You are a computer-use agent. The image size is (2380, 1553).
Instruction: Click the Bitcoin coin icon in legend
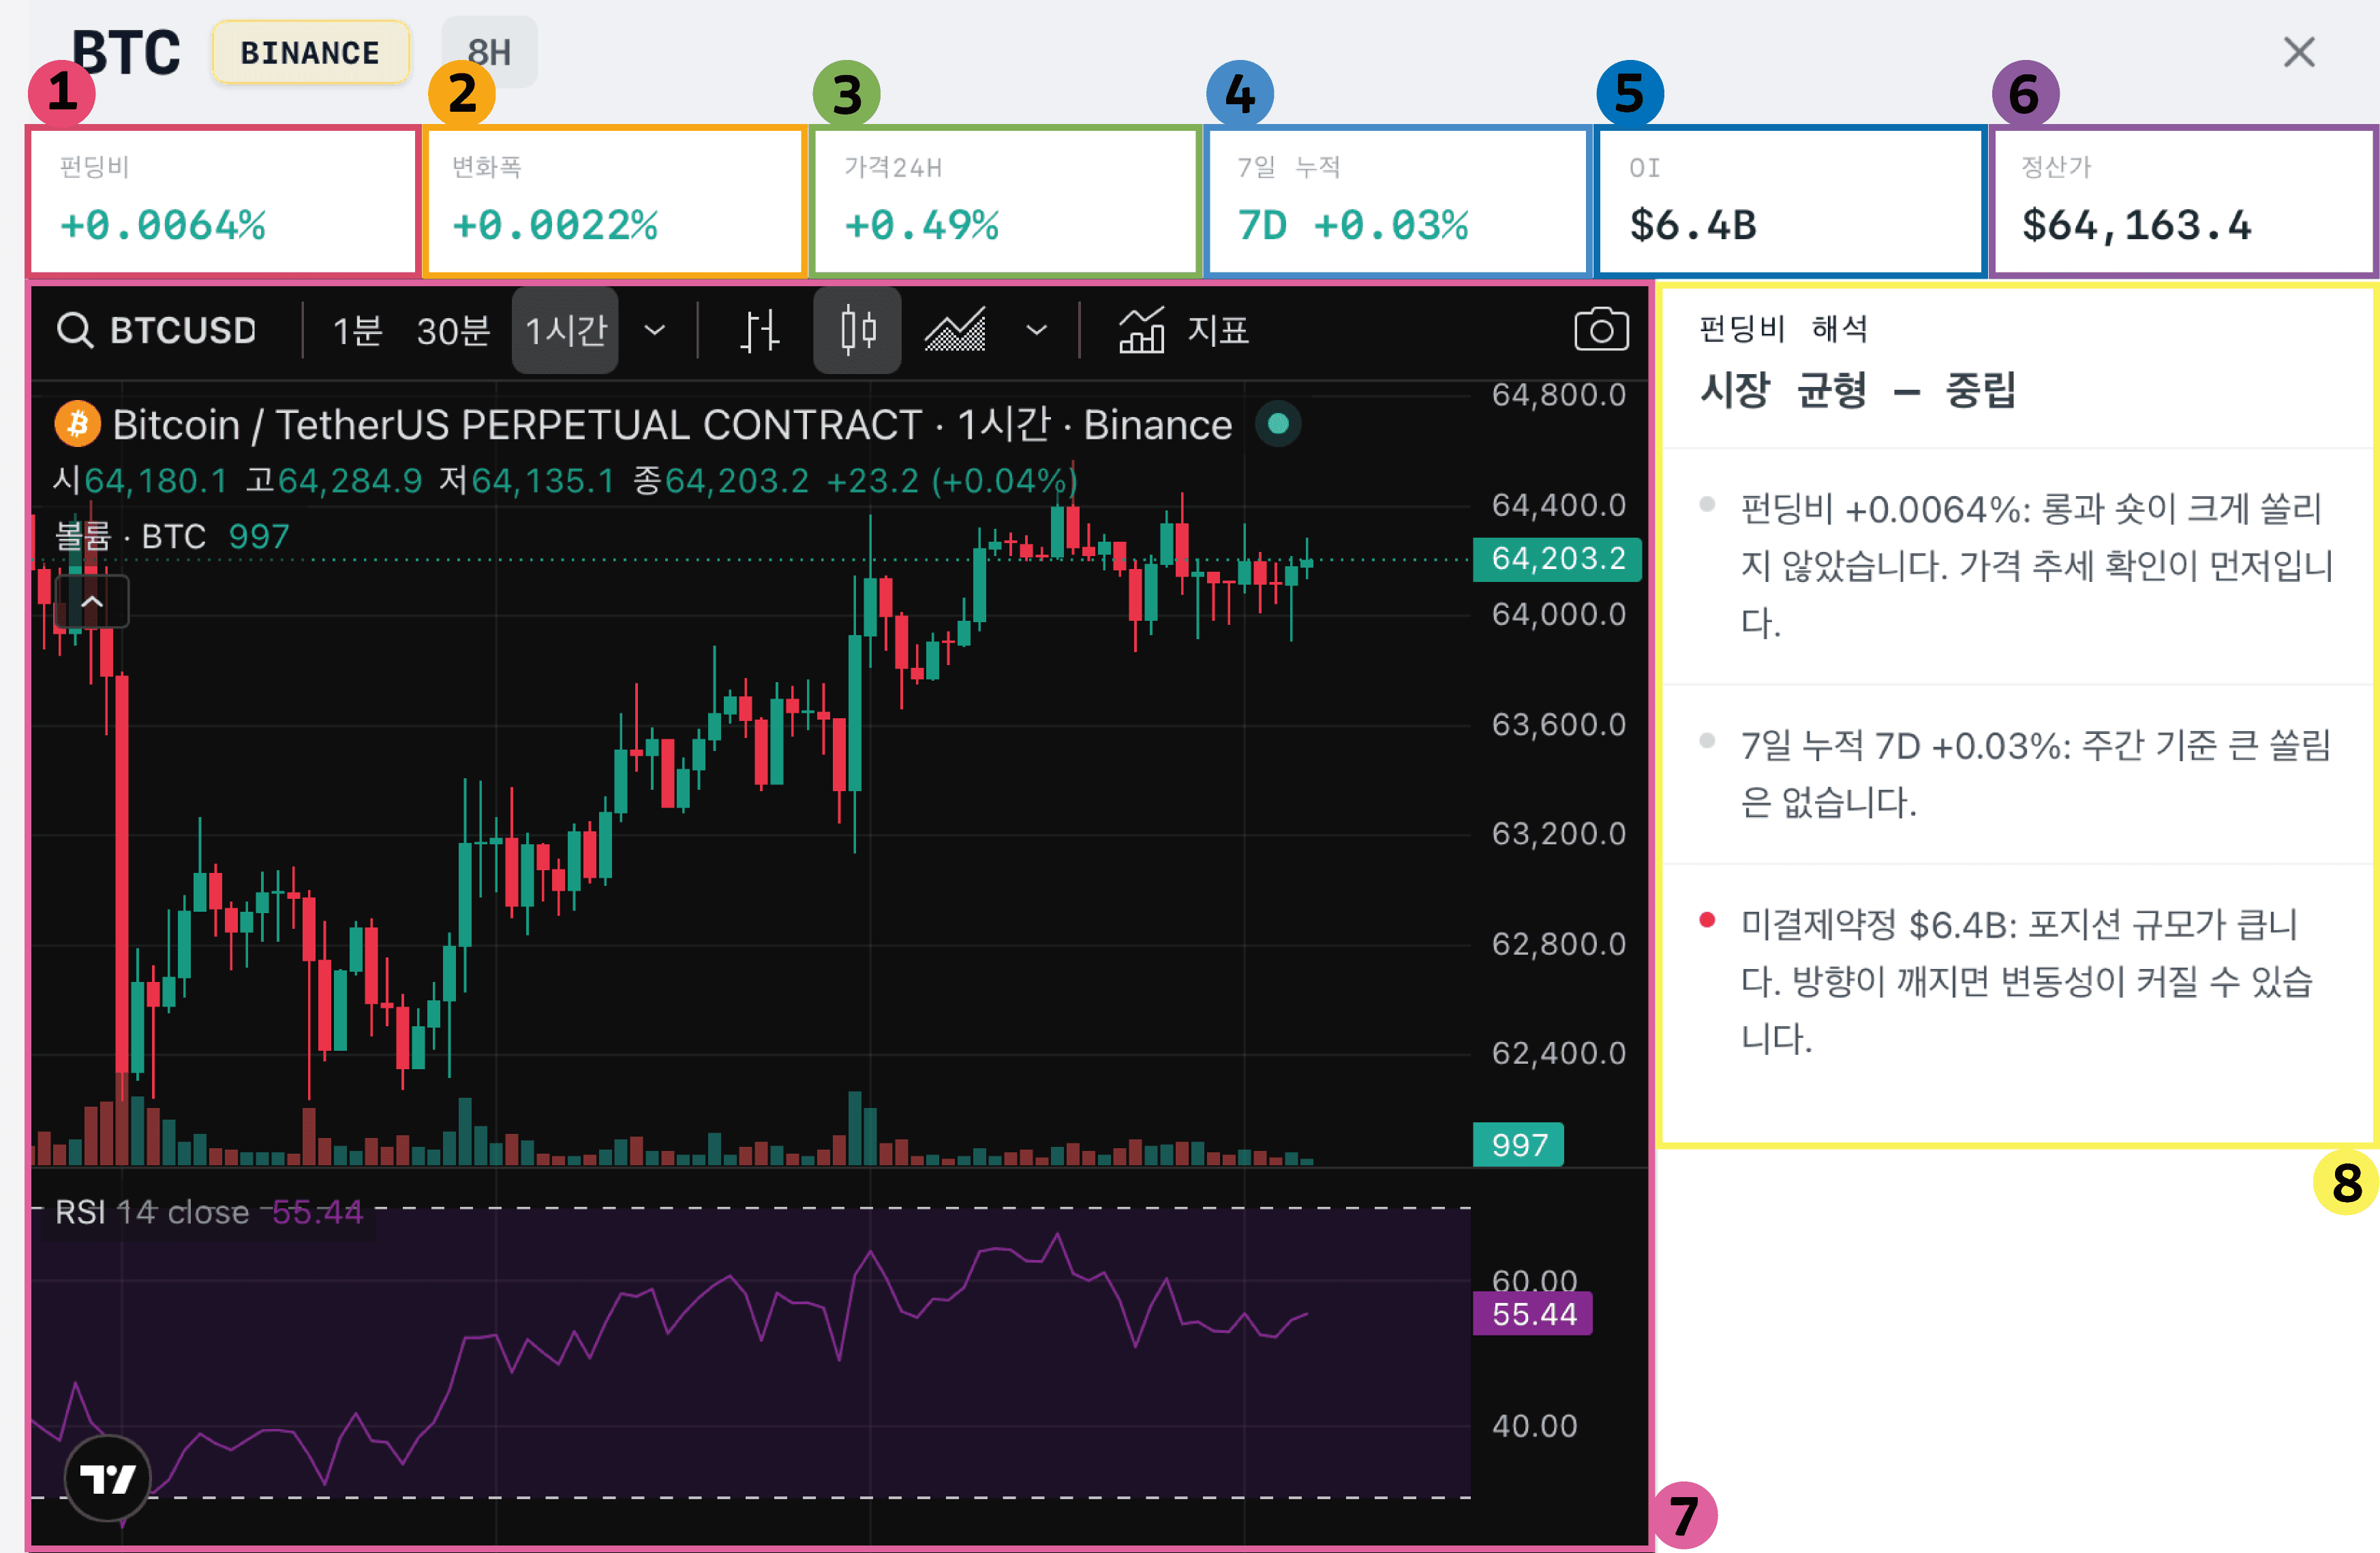click(x=77, y=424)
